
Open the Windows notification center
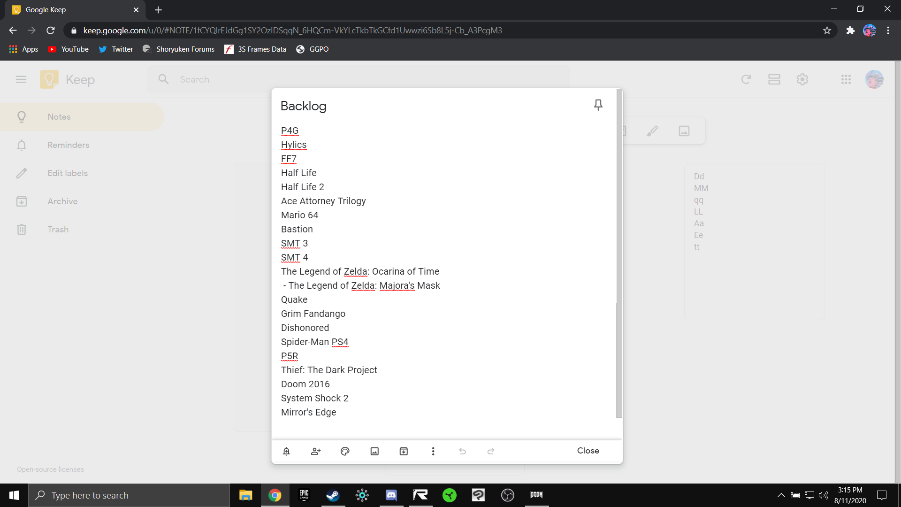[x=882, y=495]
